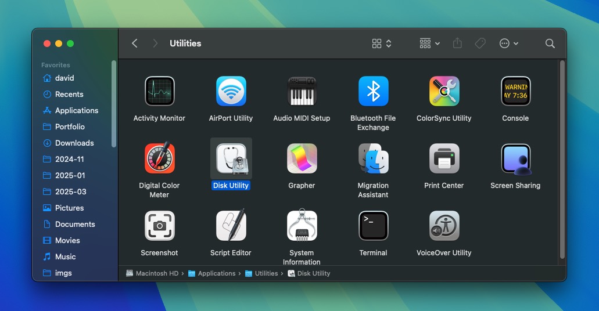
Task: Click the Print Center icon
Action: (444, 158)
